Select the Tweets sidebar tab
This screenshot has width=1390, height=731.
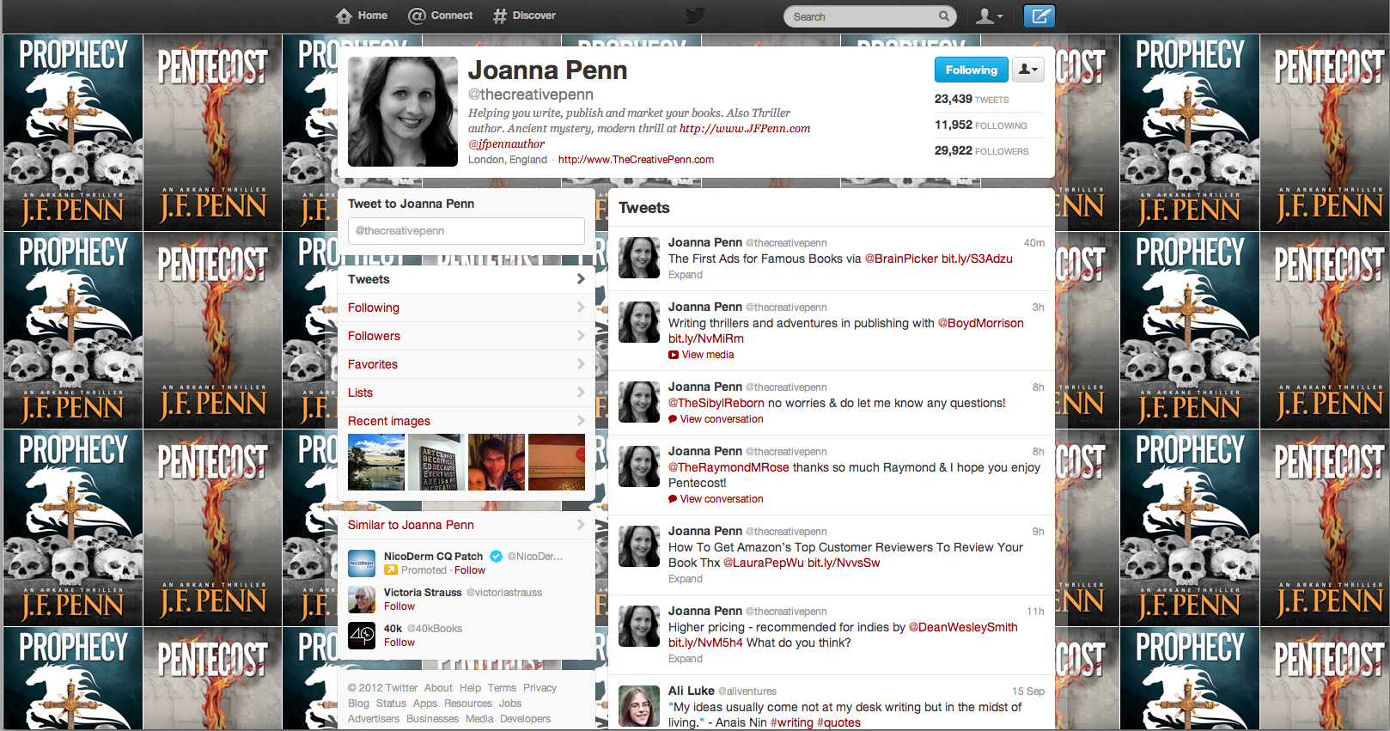466,279
